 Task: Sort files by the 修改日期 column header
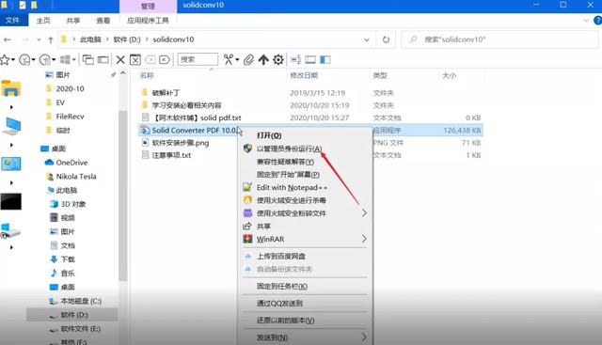304,75
